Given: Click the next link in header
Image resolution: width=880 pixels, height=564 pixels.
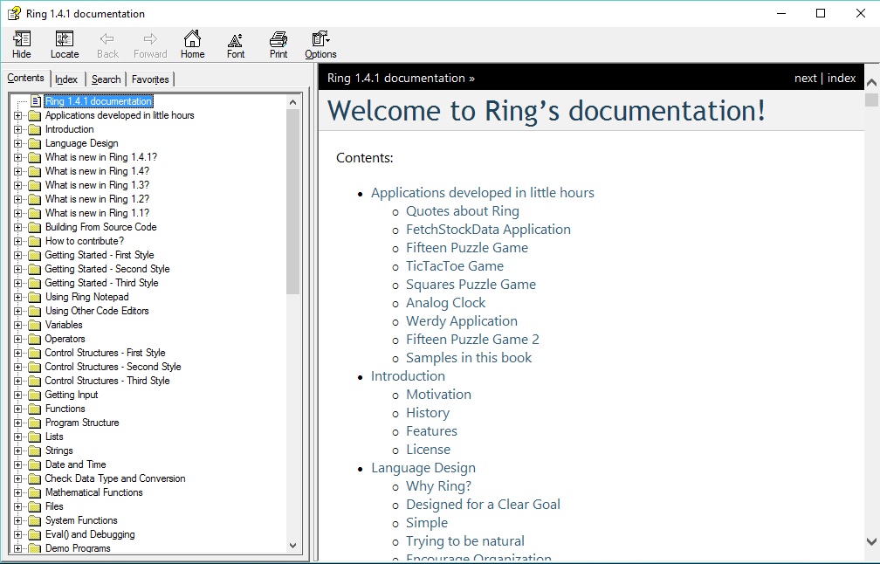Looking at the screenshot, I should [x=805, y=78].
